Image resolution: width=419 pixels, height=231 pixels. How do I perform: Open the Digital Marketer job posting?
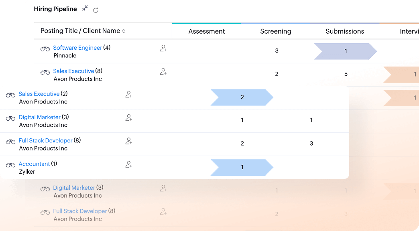pyautogui.click(x=39, y=117)
